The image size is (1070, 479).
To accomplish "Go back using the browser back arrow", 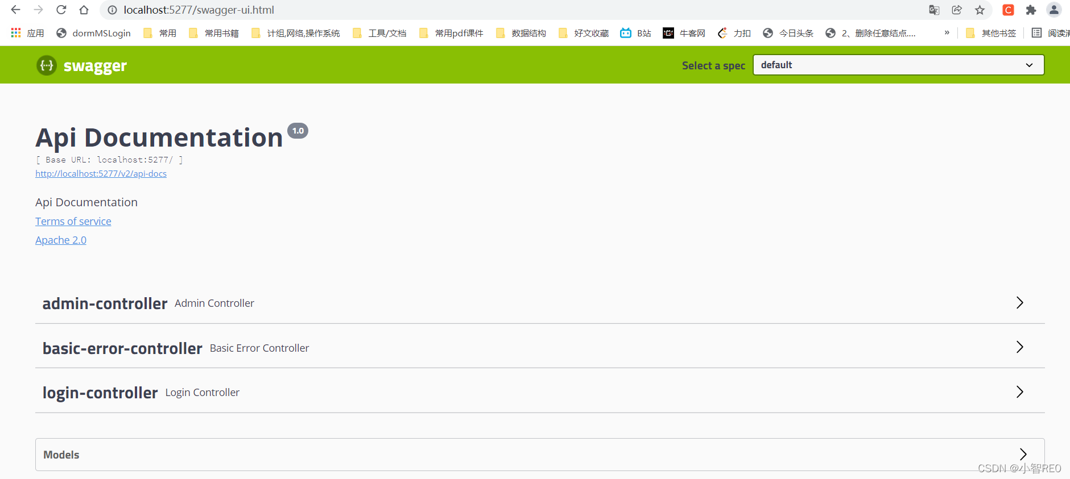I will (15, 10).
